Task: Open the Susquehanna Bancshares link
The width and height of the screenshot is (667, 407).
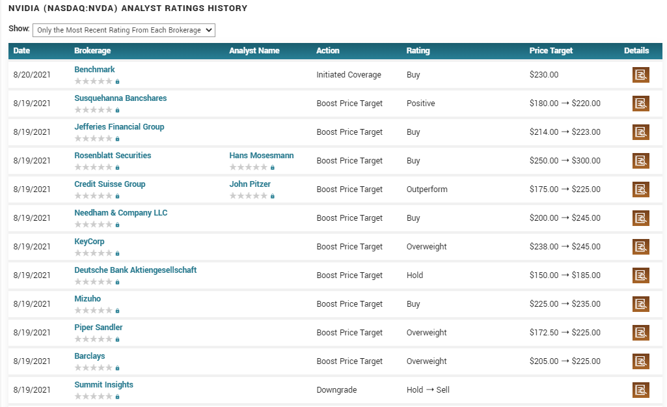Action: [x=120, y=98]
